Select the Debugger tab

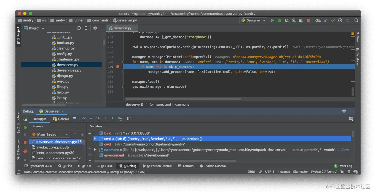[x=39, y=119]
